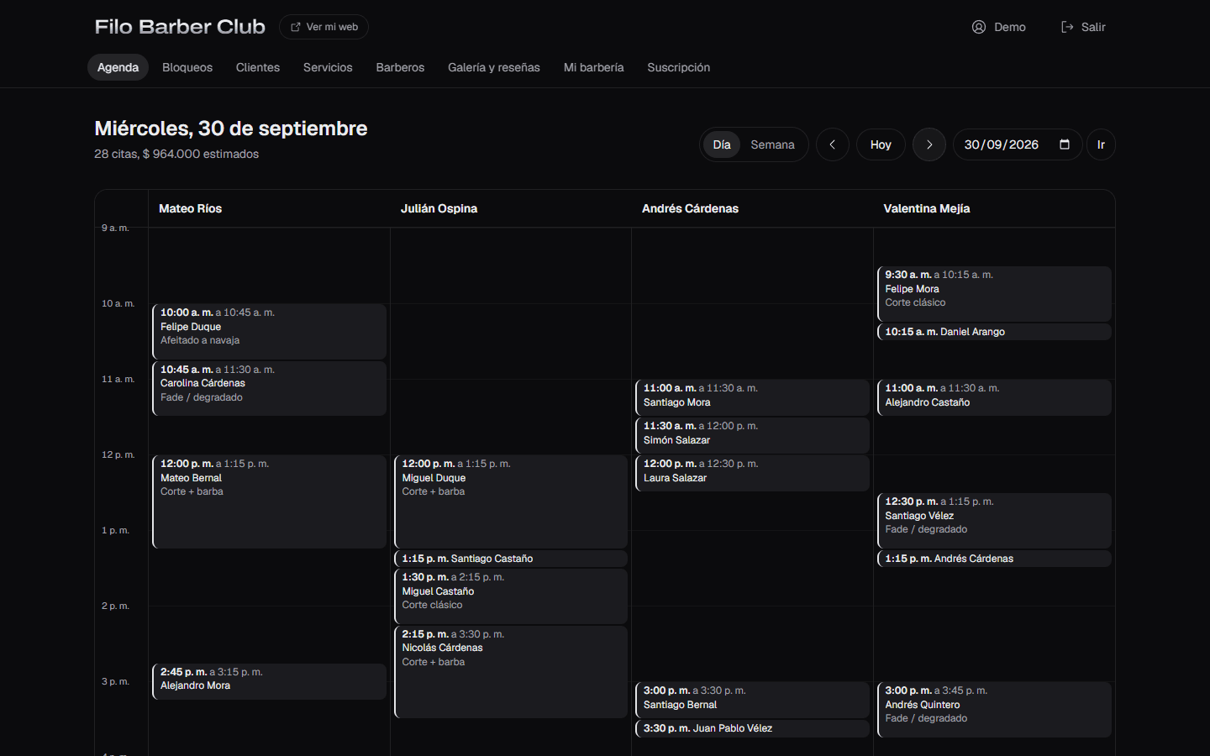Screen dimensions: 1210x756
Task: Open the Bloqueos tab
Action: [187, 67]
